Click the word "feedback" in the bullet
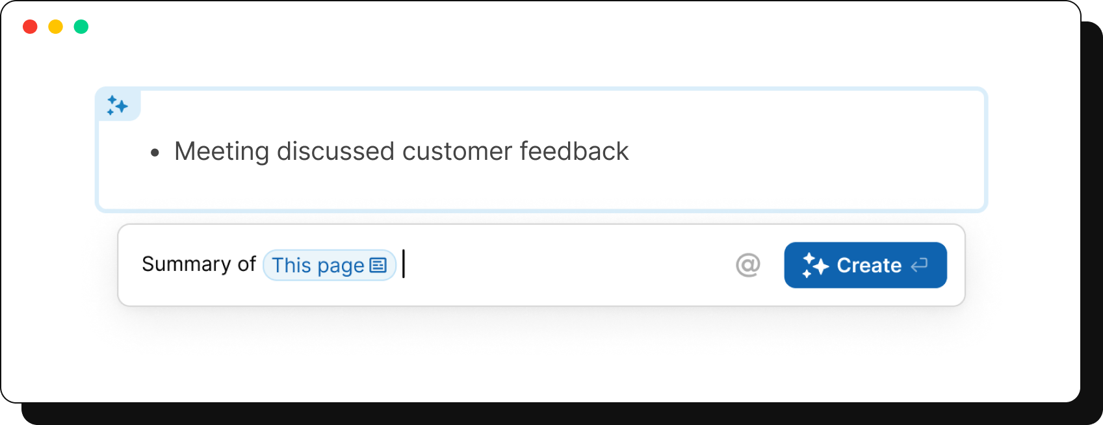Image resolution: width=1103 pixels, height=425 pixels. coord(574,151)
